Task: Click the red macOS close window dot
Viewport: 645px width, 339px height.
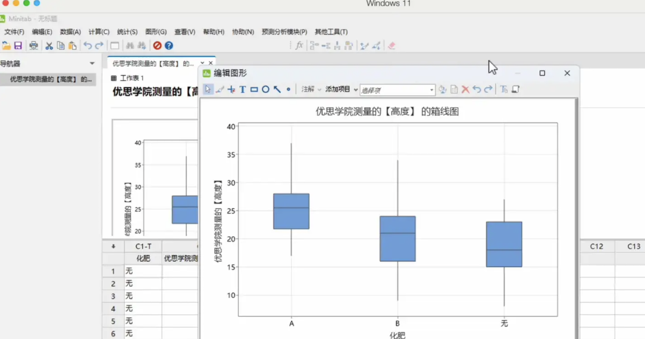Action: [x=5, y=3]
